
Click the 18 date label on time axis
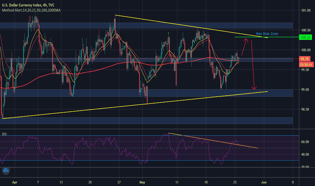(x=206, y=182)
